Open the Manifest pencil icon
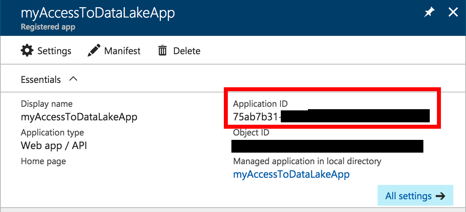The height and width of the screenshot is (212, 466). point(94,51)
